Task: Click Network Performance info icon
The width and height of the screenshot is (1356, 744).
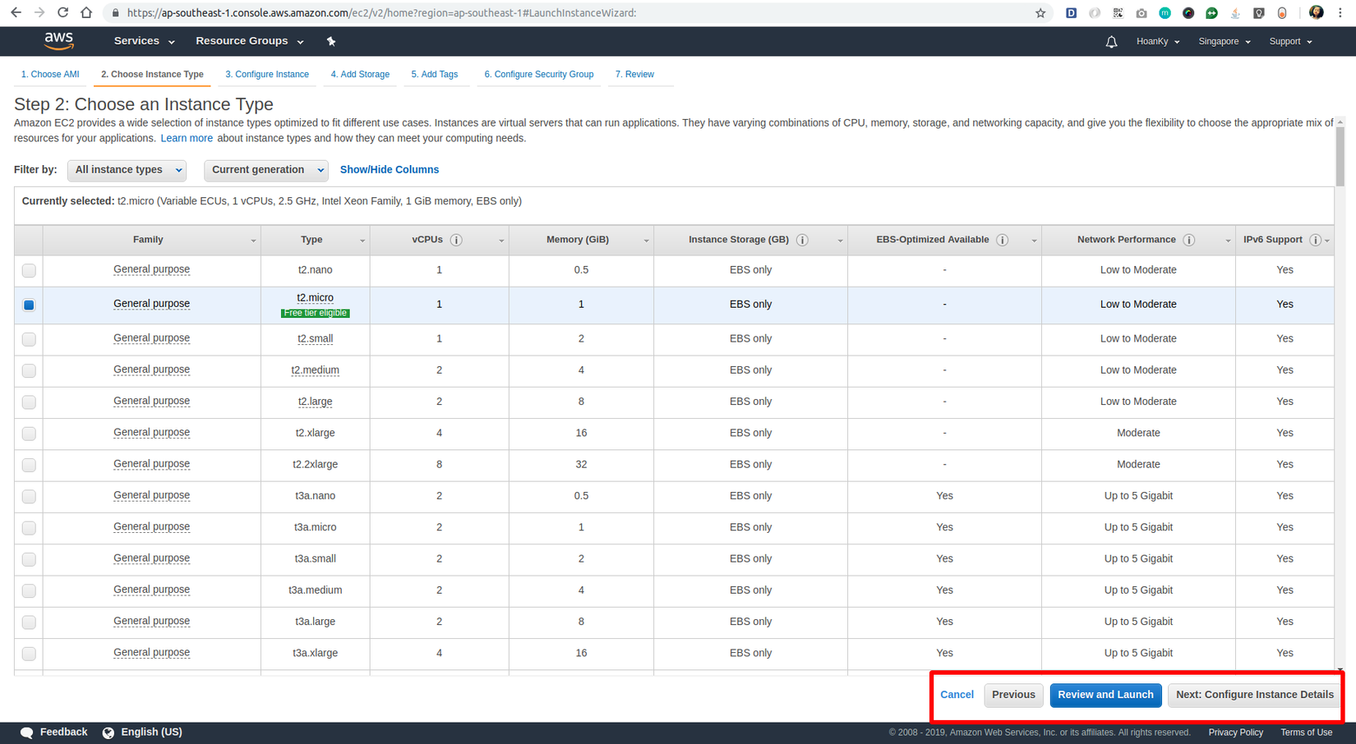Action: [1188, 240]
